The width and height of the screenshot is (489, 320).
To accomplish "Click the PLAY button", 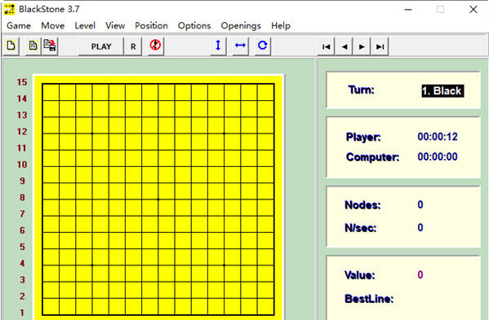I will coord(101,46).
